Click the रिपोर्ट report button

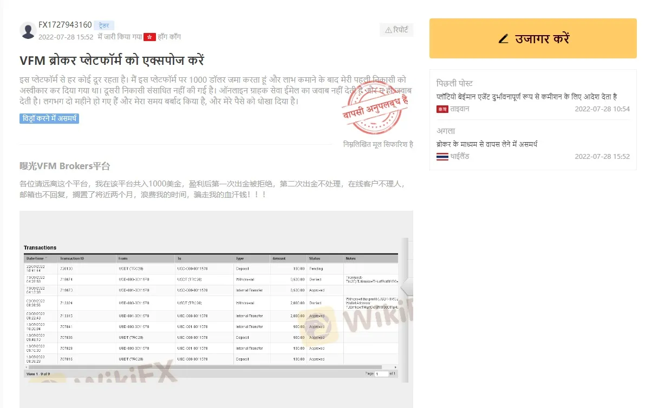coord(396,30)
